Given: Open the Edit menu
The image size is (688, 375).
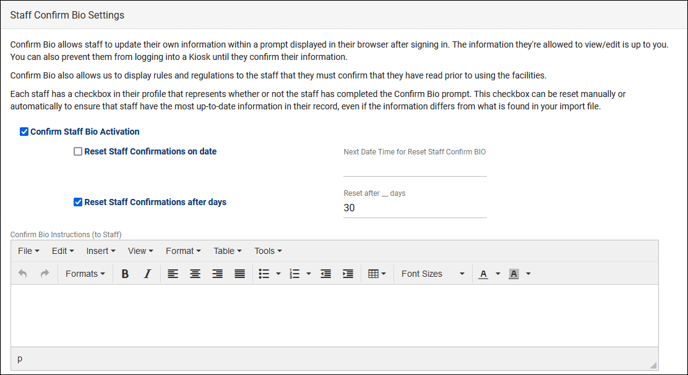Looking at the screenshot, I should 62,251.
